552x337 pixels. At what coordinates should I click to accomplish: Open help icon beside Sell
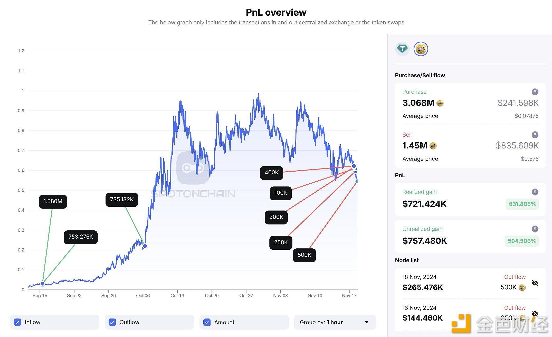[535, 135]
